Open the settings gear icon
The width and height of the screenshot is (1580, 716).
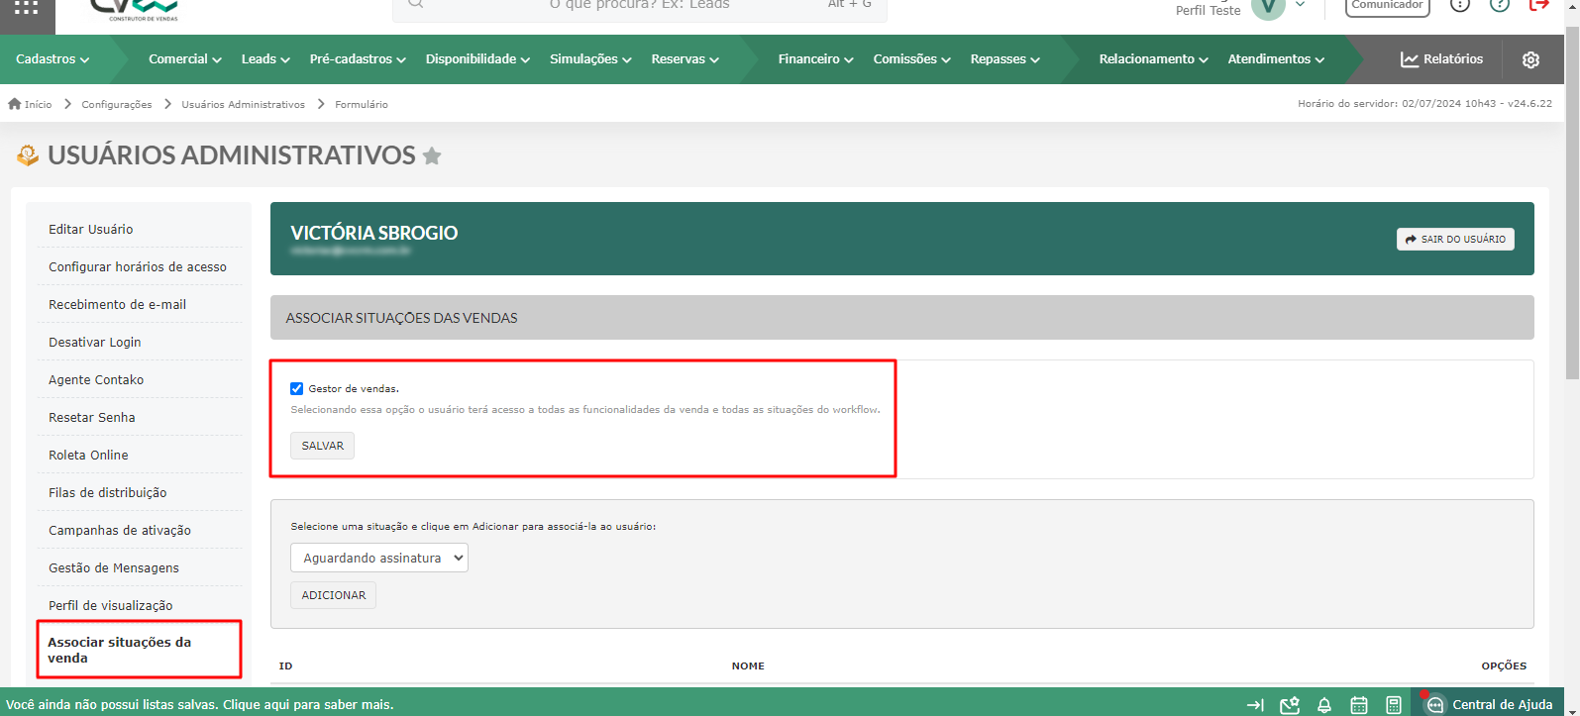coord(1530,59)
